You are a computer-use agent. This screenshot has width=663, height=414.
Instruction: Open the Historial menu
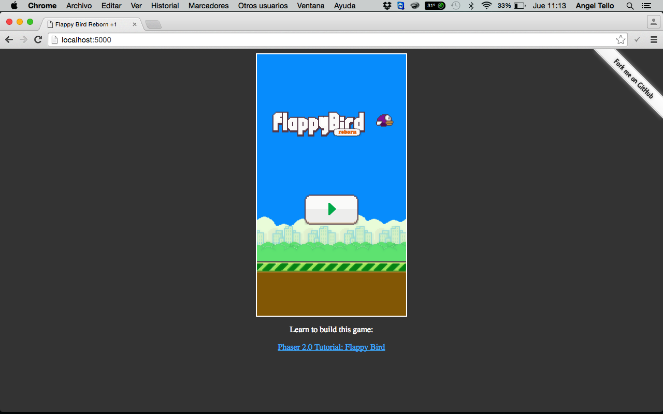click(x=165, y=6)
